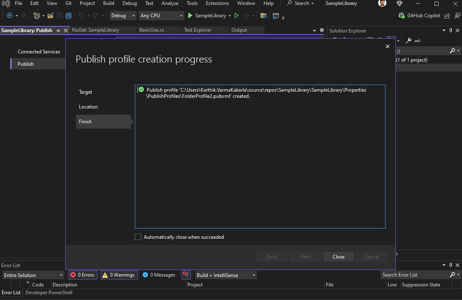Toggle the 0 Messages filter

[159, 275]
